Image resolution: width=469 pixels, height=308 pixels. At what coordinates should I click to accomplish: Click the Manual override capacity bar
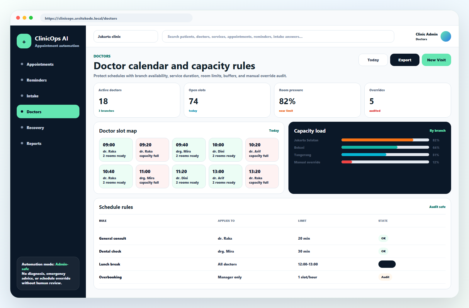click(x=385, y=162)
